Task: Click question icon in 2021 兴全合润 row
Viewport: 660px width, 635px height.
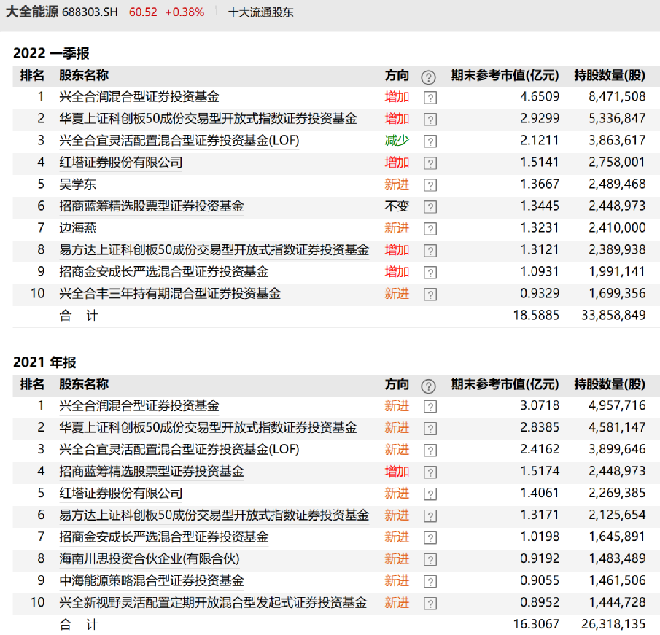Action: click(x=430, y=407)
